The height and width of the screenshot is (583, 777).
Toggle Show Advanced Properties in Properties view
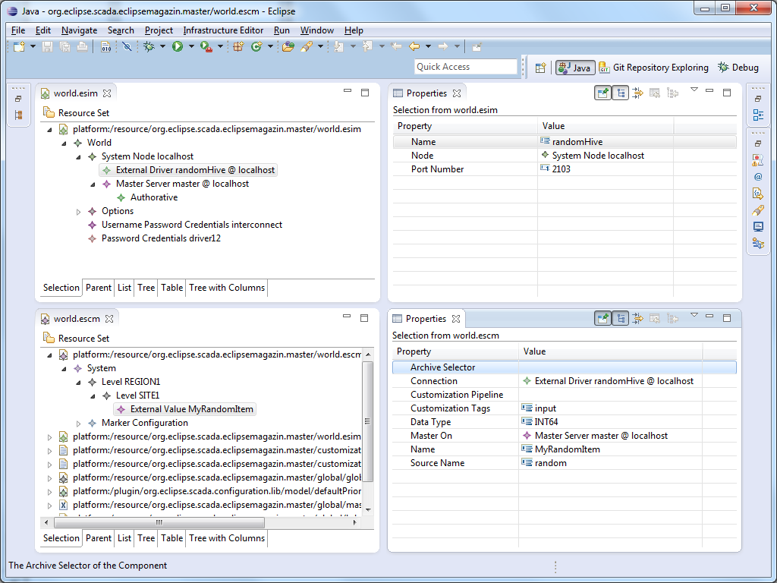tap(638, 92)
